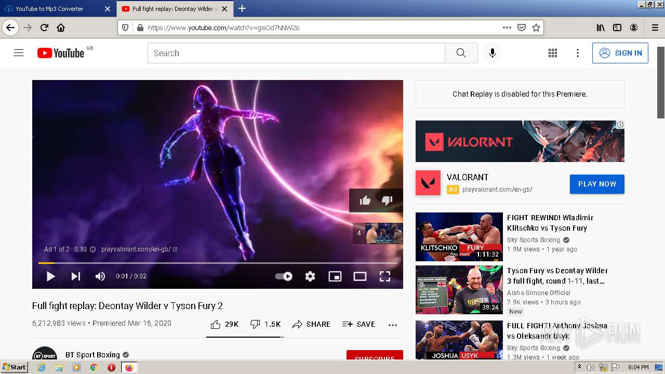The height and width of the screenshot is (374, 665).
Task: Open Chrome from the taskbar
Action: point(94,367)
